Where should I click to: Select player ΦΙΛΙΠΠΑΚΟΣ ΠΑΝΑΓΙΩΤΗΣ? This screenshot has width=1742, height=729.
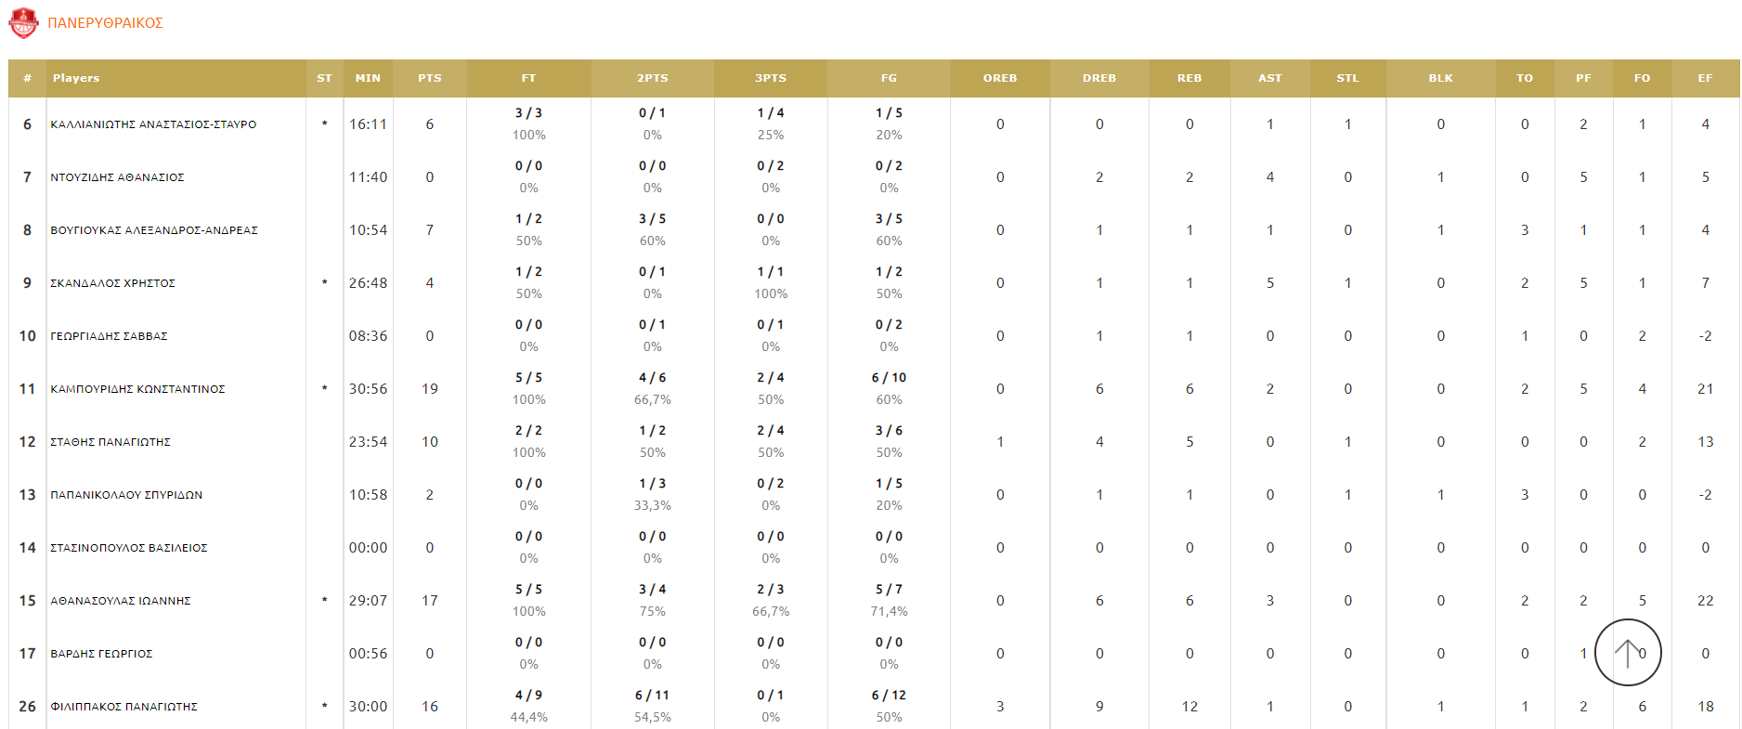(123, 707)
